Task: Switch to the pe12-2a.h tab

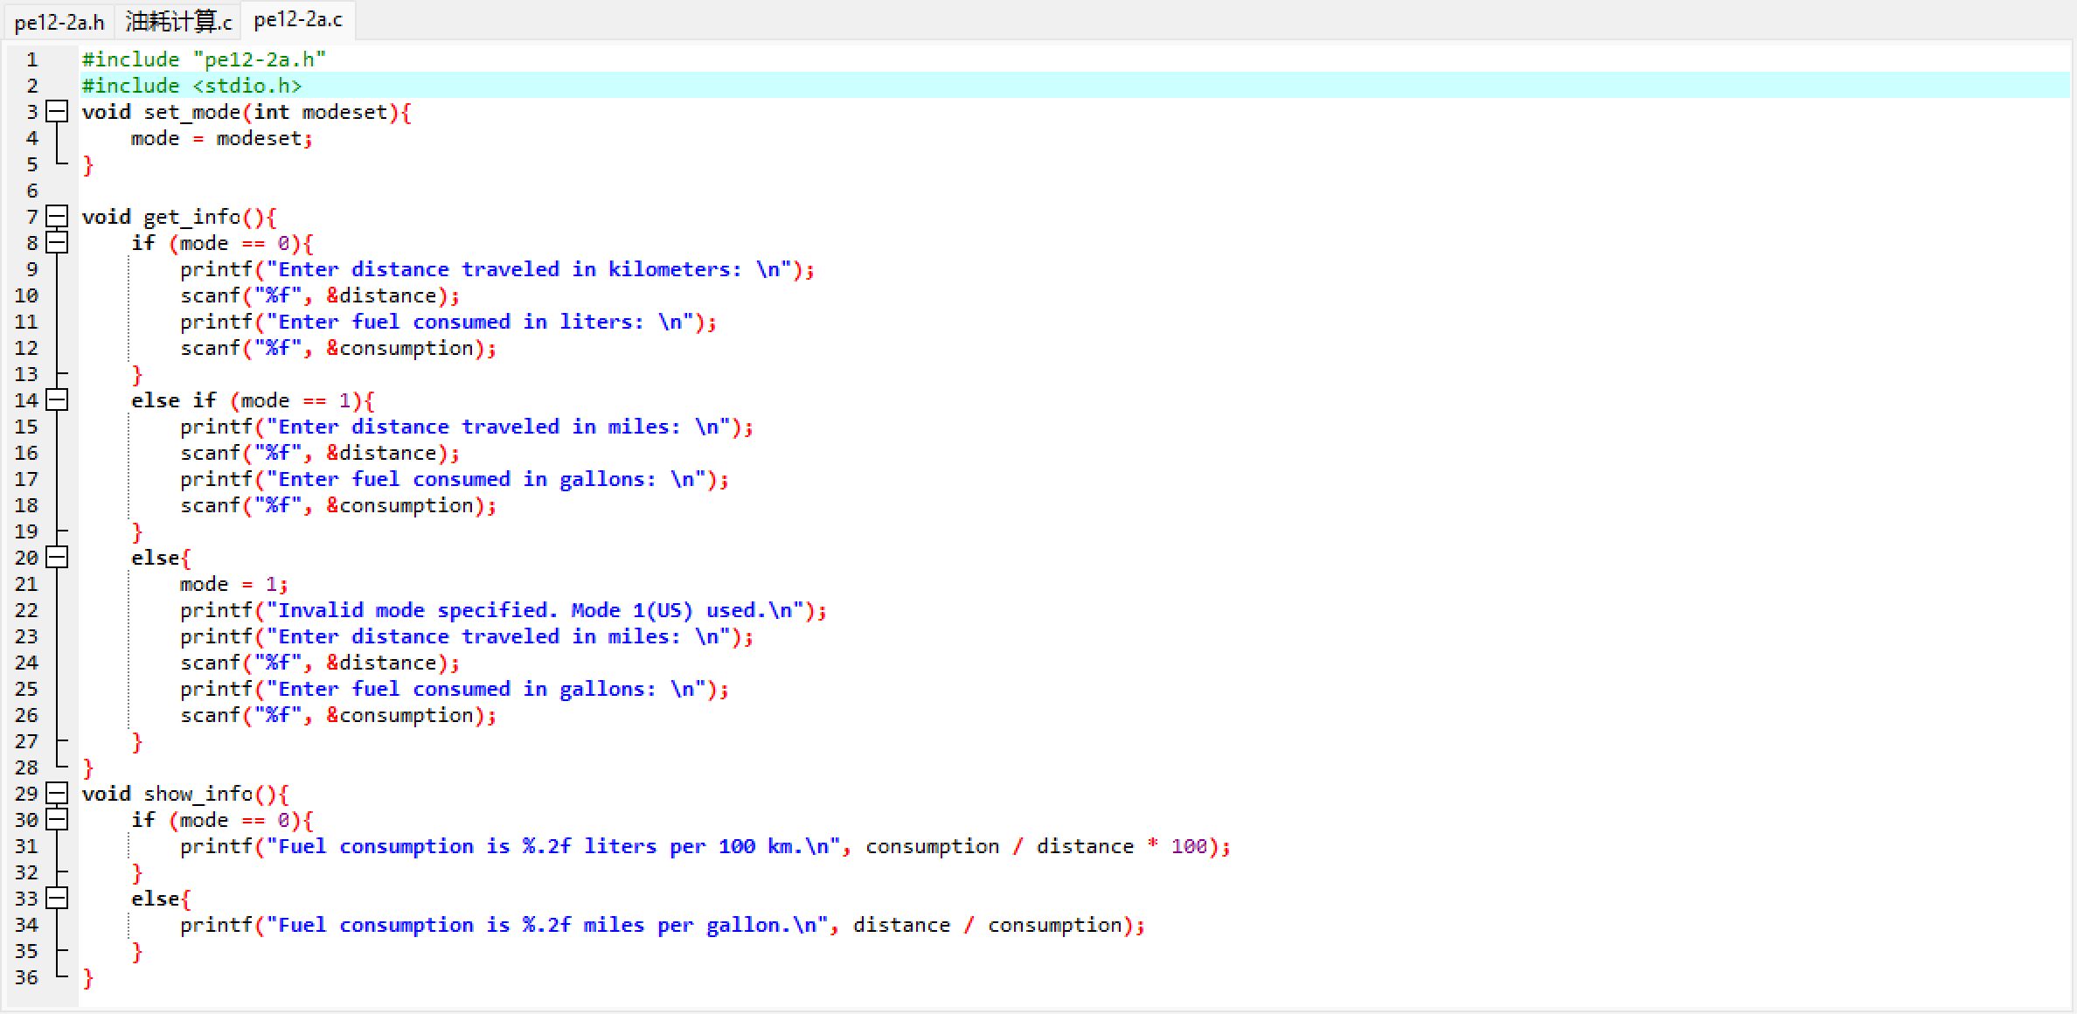Action: [x=59, y=22]
